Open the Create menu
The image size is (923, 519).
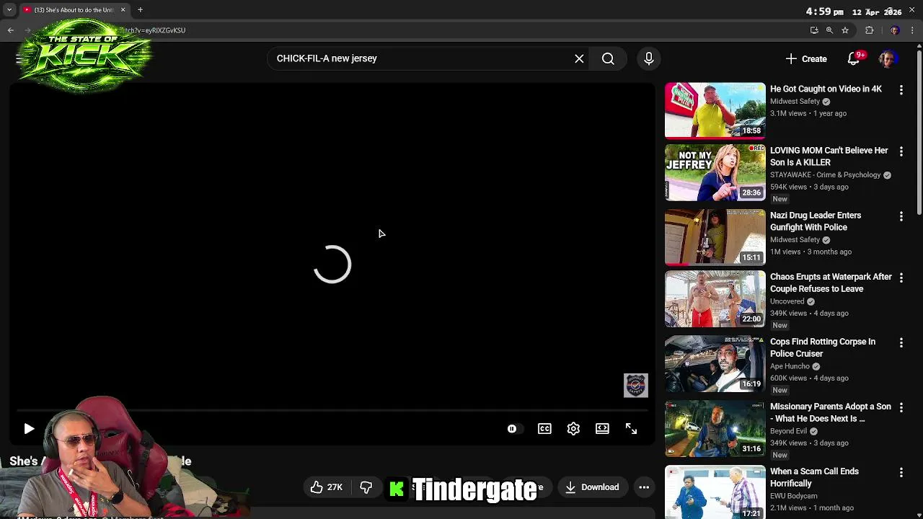(806, 58)
